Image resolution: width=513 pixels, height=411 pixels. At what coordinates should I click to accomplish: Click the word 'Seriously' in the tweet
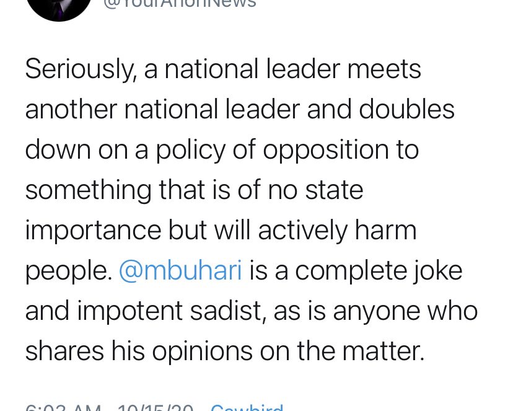(81, 69)
